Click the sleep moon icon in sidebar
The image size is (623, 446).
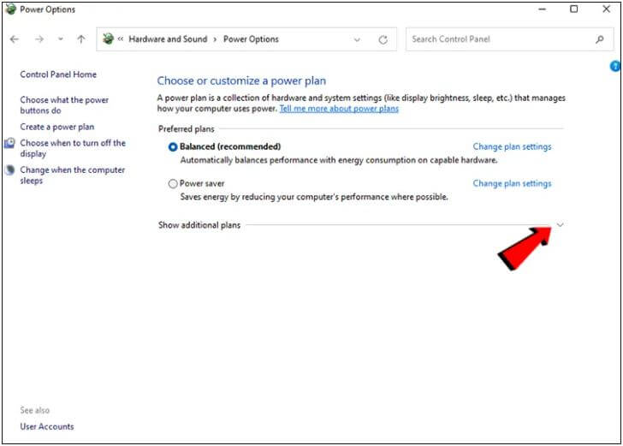10,169
